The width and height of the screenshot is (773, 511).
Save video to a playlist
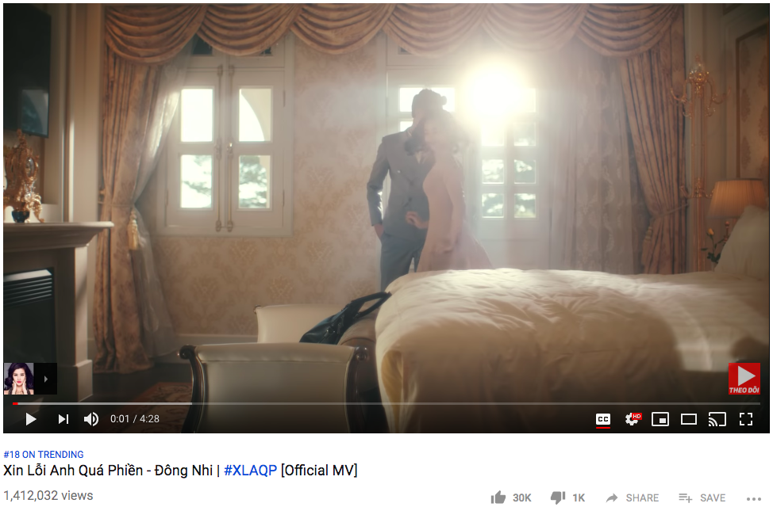click(x=702, y=498)
